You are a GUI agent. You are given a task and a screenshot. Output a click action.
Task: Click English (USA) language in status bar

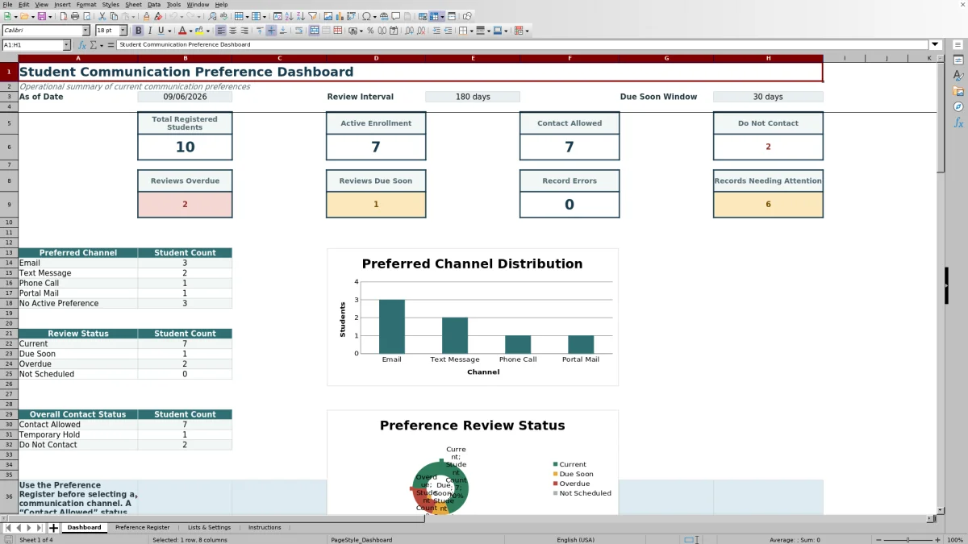[x=575, y=540]
